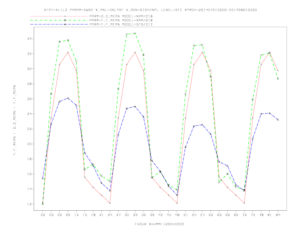Click x-axis tick label 09

[68, 215]
